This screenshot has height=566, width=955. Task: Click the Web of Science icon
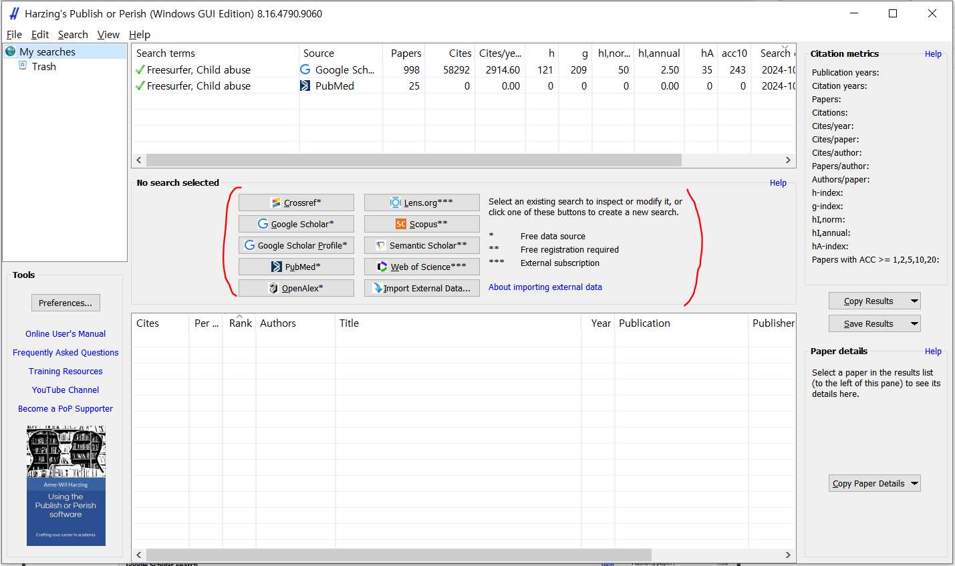(382, 267)
